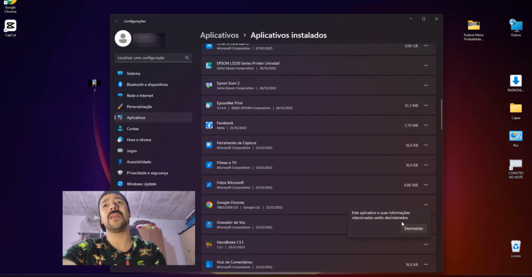Image resolution: width=532 pixels, height=277 pixels.
Task: Click the Ferramenta de Captura app icon
Action: 209,145
